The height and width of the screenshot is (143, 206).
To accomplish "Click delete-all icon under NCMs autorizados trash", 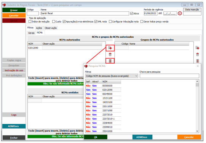I will (110, 61).
